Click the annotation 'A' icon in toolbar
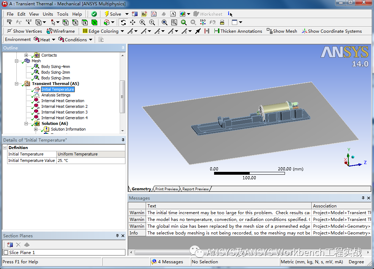The image size is (374, 269). [x=173, y=14]
